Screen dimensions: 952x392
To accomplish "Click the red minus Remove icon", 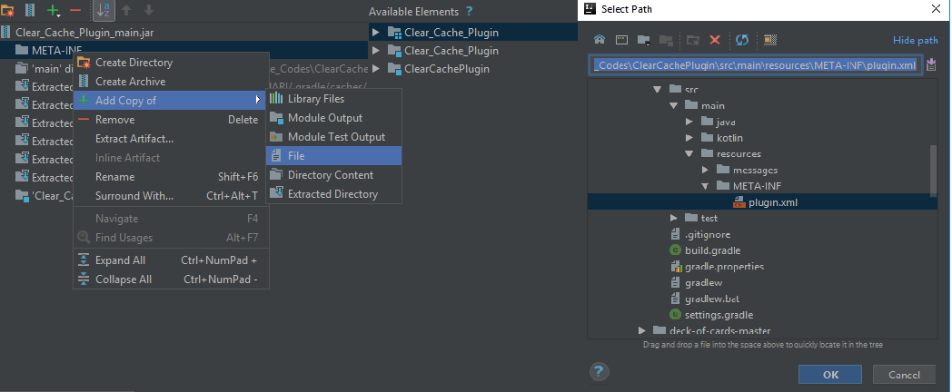I will [75, 10].
